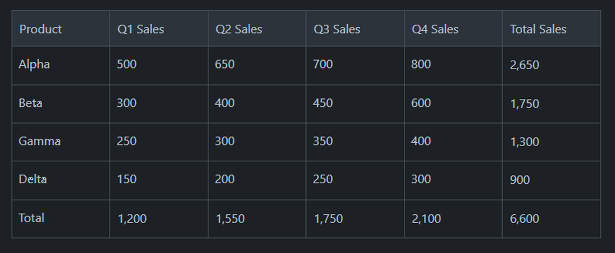This screenshot has width=615, height=253.
Task: Click the Q4 total value 2,100
Action: click(426, 219)
